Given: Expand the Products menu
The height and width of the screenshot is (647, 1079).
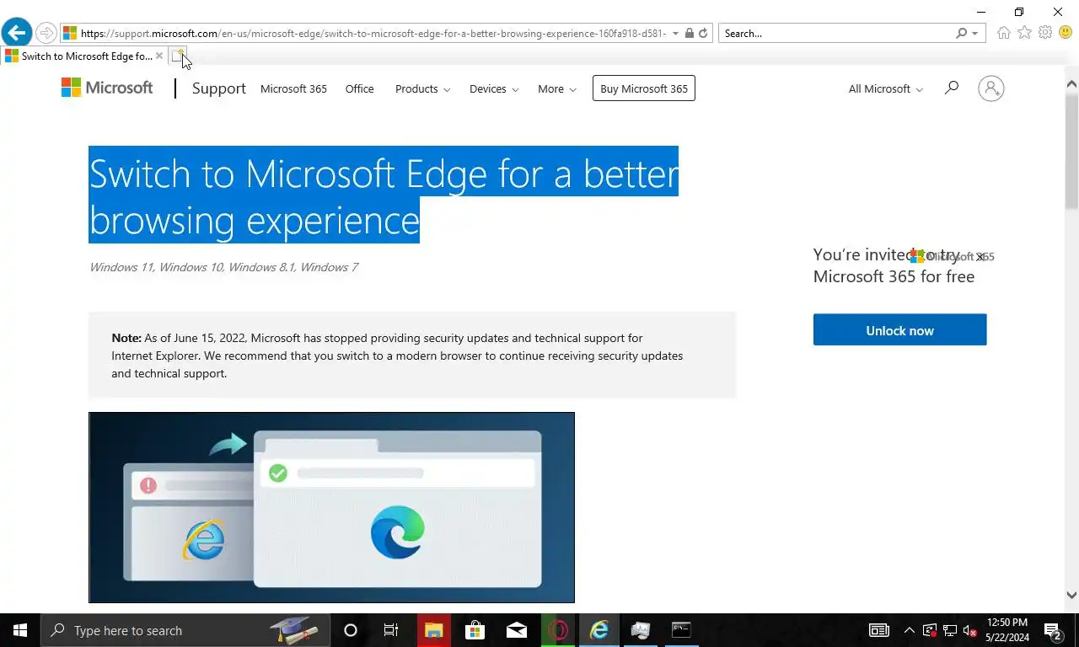Looking at the screenshot, I should (x=422, y=88).
